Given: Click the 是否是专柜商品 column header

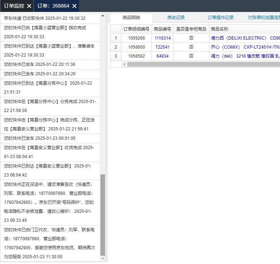Looking at the screenshot, I should pyautogui.click(x=191, y=29).
